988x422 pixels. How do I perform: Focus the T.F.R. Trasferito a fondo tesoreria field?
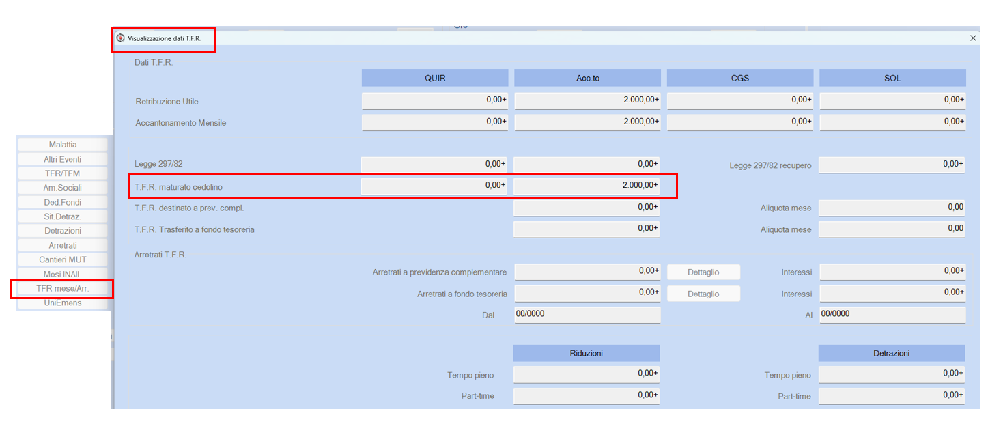click(587, 229)
